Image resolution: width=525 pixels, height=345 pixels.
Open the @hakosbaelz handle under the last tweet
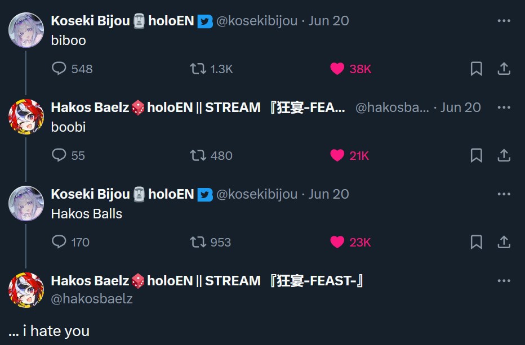pos(92,299)
